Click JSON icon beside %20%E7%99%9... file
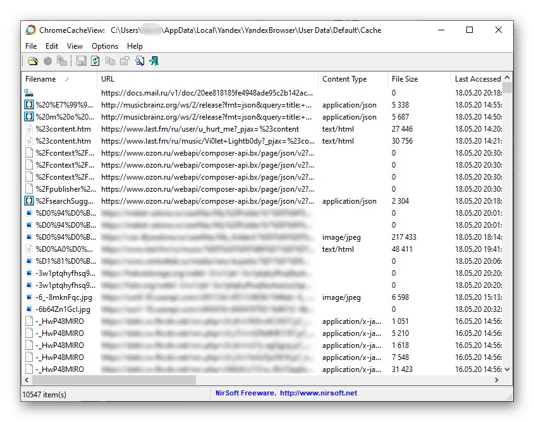The height and width of the screenshot is (422, 534). tap(29, 104)
